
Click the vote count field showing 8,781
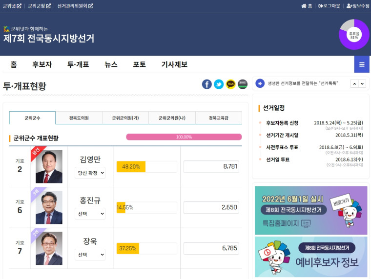pyautogui.click(x=211, y=166)
